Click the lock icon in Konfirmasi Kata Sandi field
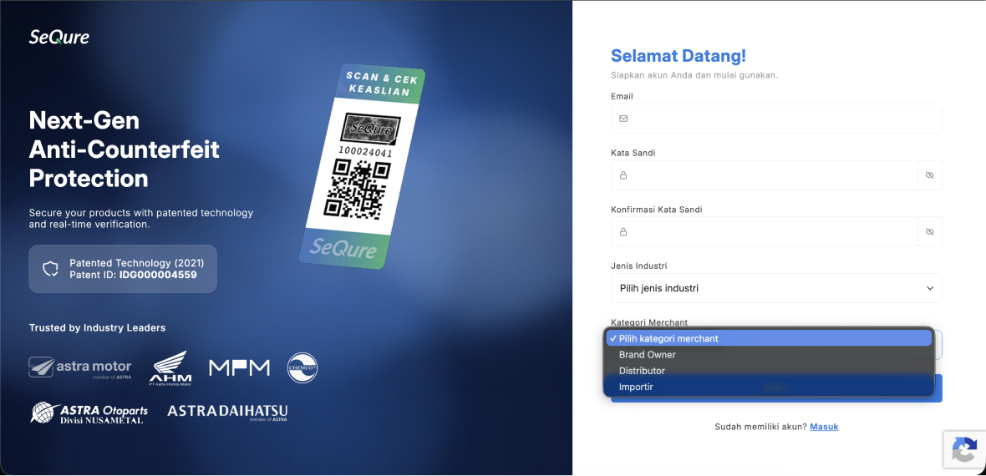Screen dimensions: 986x476 coord(623,231)
